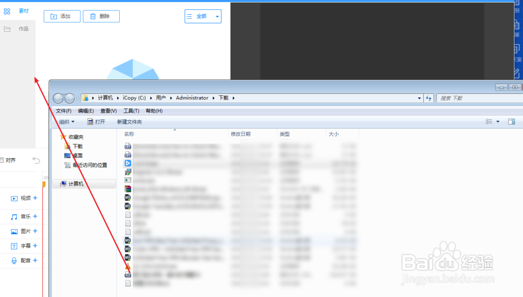Viewport: 523px width, 297px height.
Task: Go forward in Explorer window
Action: tap(70, 98)
